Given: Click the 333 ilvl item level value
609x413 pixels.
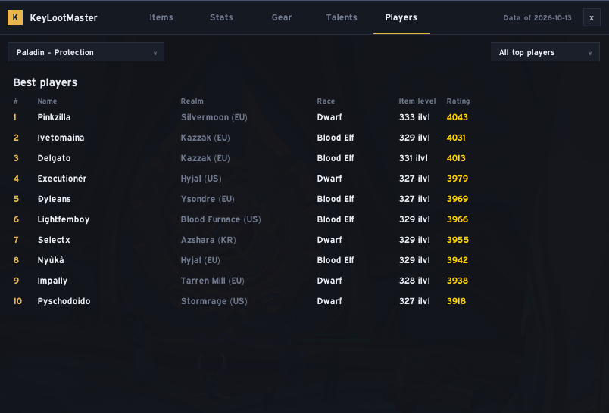Looking at the screenshot, I should pyautogui.click(x=414, y=117).
